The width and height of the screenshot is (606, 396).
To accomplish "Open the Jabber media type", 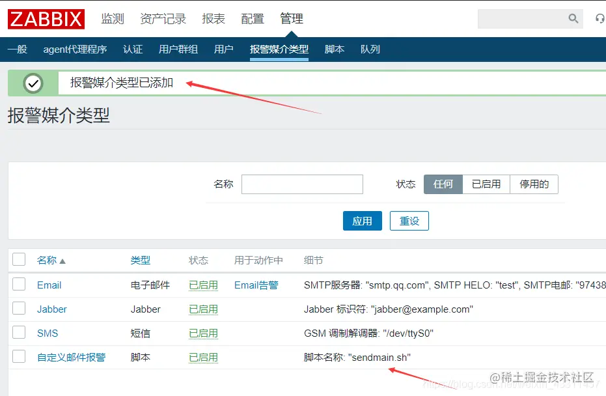I will pos(52,309).
